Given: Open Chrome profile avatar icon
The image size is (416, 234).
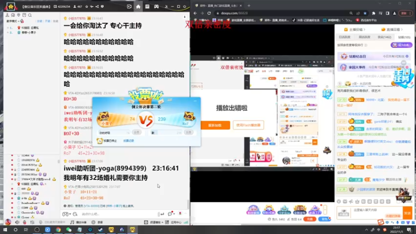Looking at the screenshot, I should pyautogui.click(x=395, y=13).
